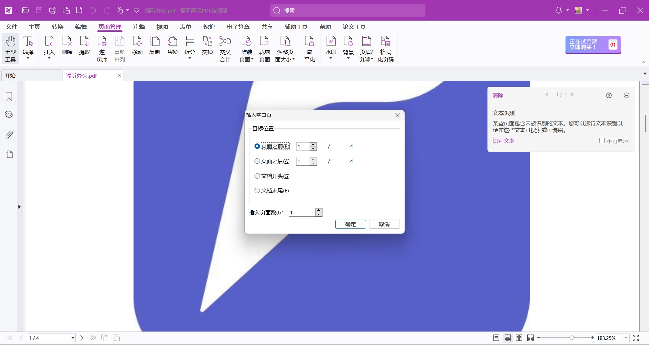Click the zoom slider handle
The width and height of the screenshot is (649, 345).
[572, 338]
